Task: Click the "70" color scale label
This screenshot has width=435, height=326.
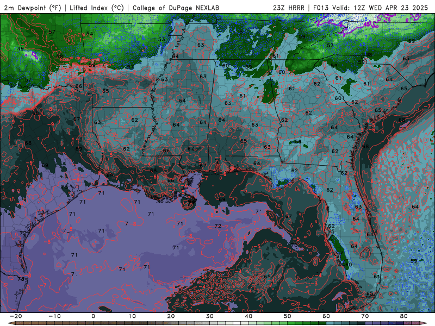Action: [365, 316]
